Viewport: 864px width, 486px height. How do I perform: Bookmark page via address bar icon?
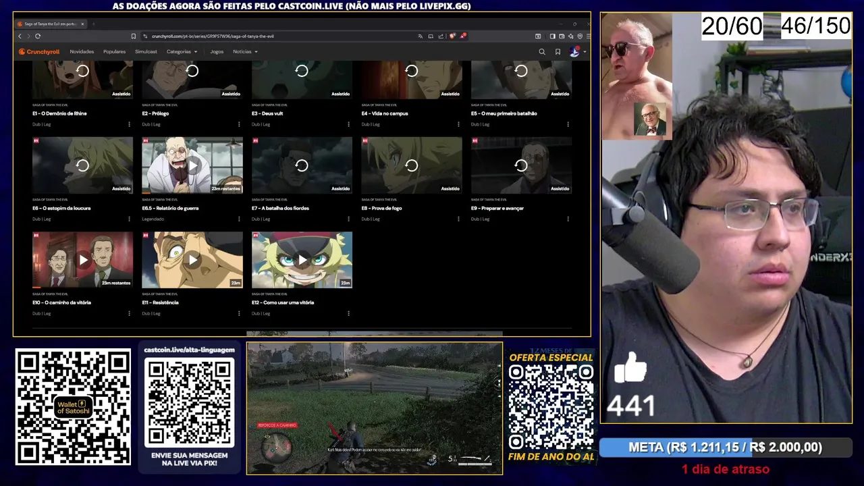[134, 36]
